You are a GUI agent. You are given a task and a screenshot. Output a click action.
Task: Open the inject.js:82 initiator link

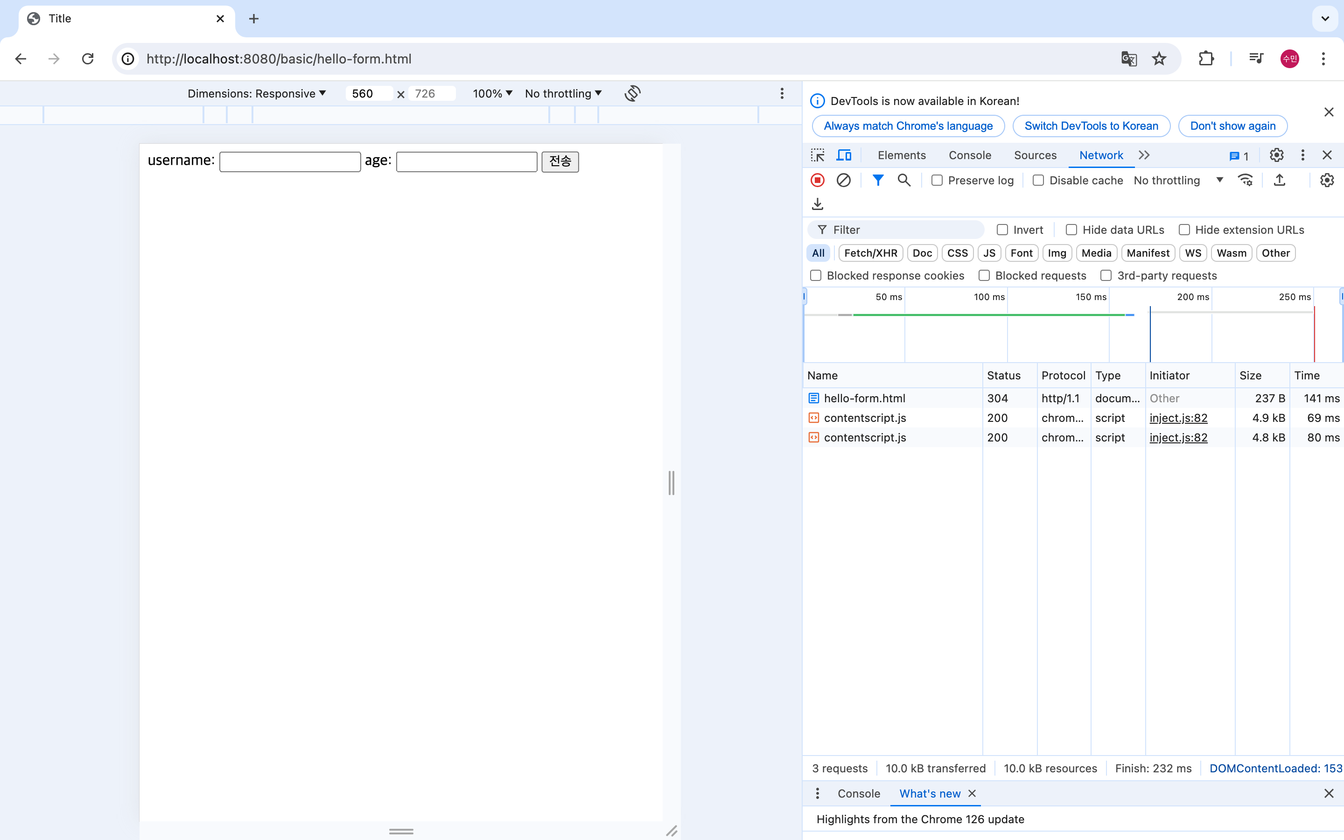[1178, 418]
